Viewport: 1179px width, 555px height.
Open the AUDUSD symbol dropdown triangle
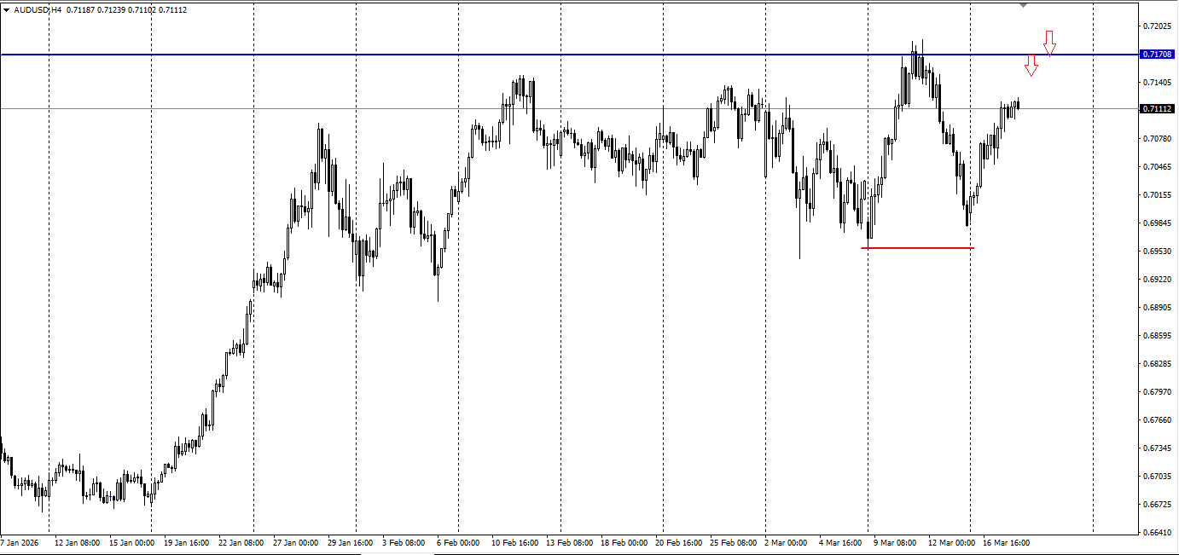point(8,10)
